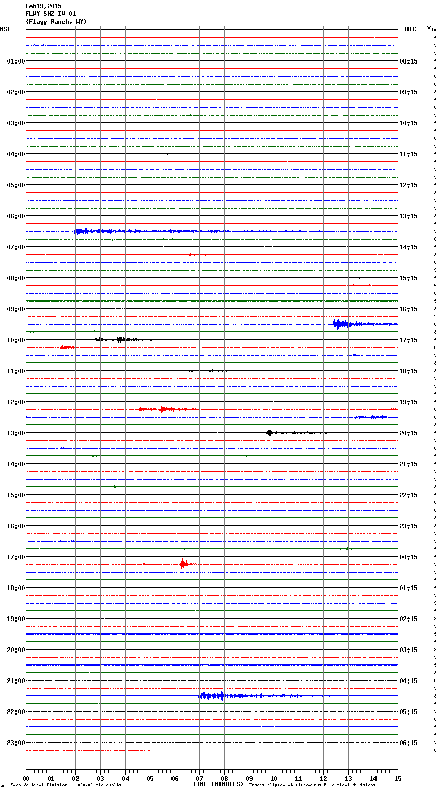Click the 04:15 UTC label

tap(409, 681)
